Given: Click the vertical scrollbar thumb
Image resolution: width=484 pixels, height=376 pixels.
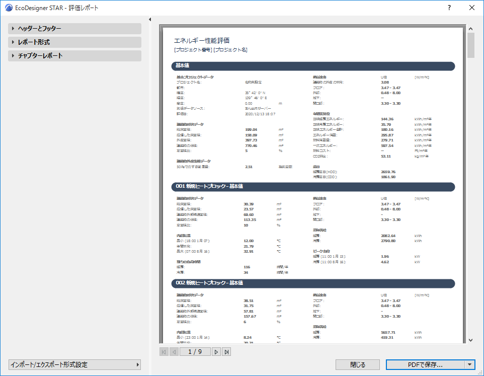Looking at the screenshot, I should (x=471, y=45).
